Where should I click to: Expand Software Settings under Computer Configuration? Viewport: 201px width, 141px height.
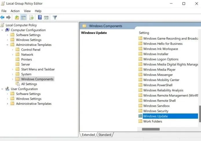tap(7, 35)
